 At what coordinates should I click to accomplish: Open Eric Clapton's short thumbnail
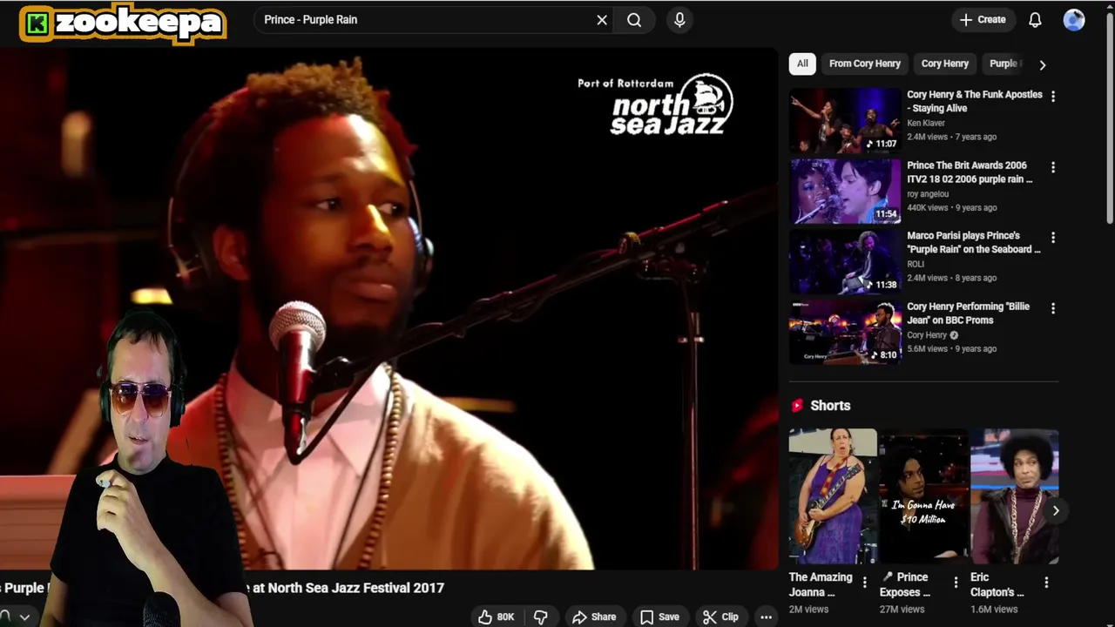(x=1015, y=496)
